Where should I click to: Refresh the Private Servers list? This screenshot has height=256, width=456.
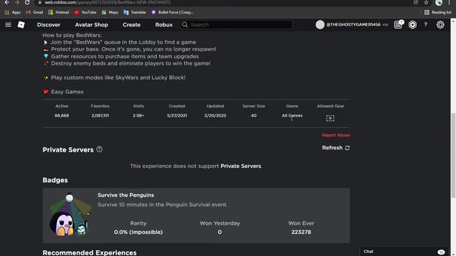(x=336, y=148)
